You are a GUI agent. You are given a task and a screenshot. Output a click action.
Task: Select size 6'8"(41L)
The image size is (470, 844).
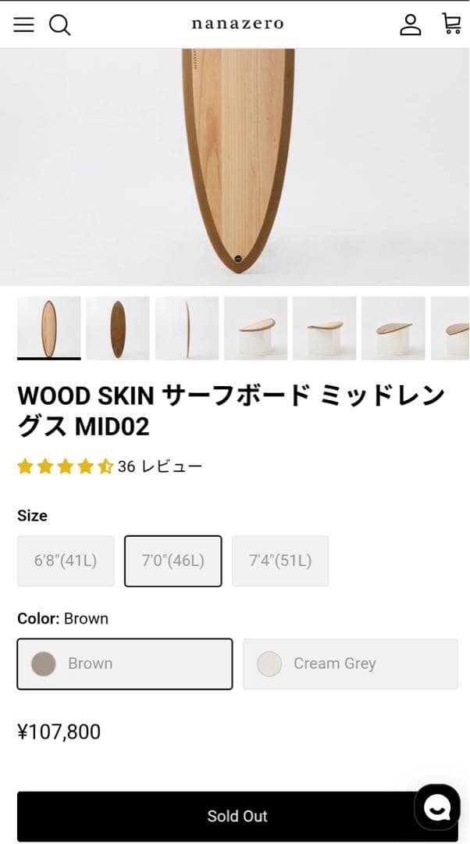point(66,560)
